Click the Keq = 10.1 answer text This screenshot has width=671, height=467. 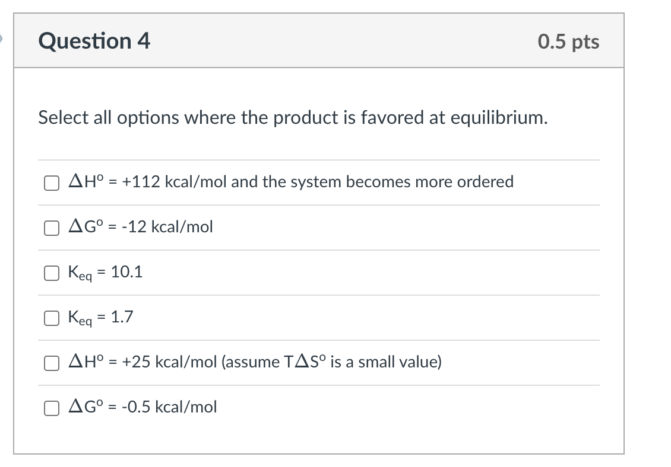[x=105, y=272]
